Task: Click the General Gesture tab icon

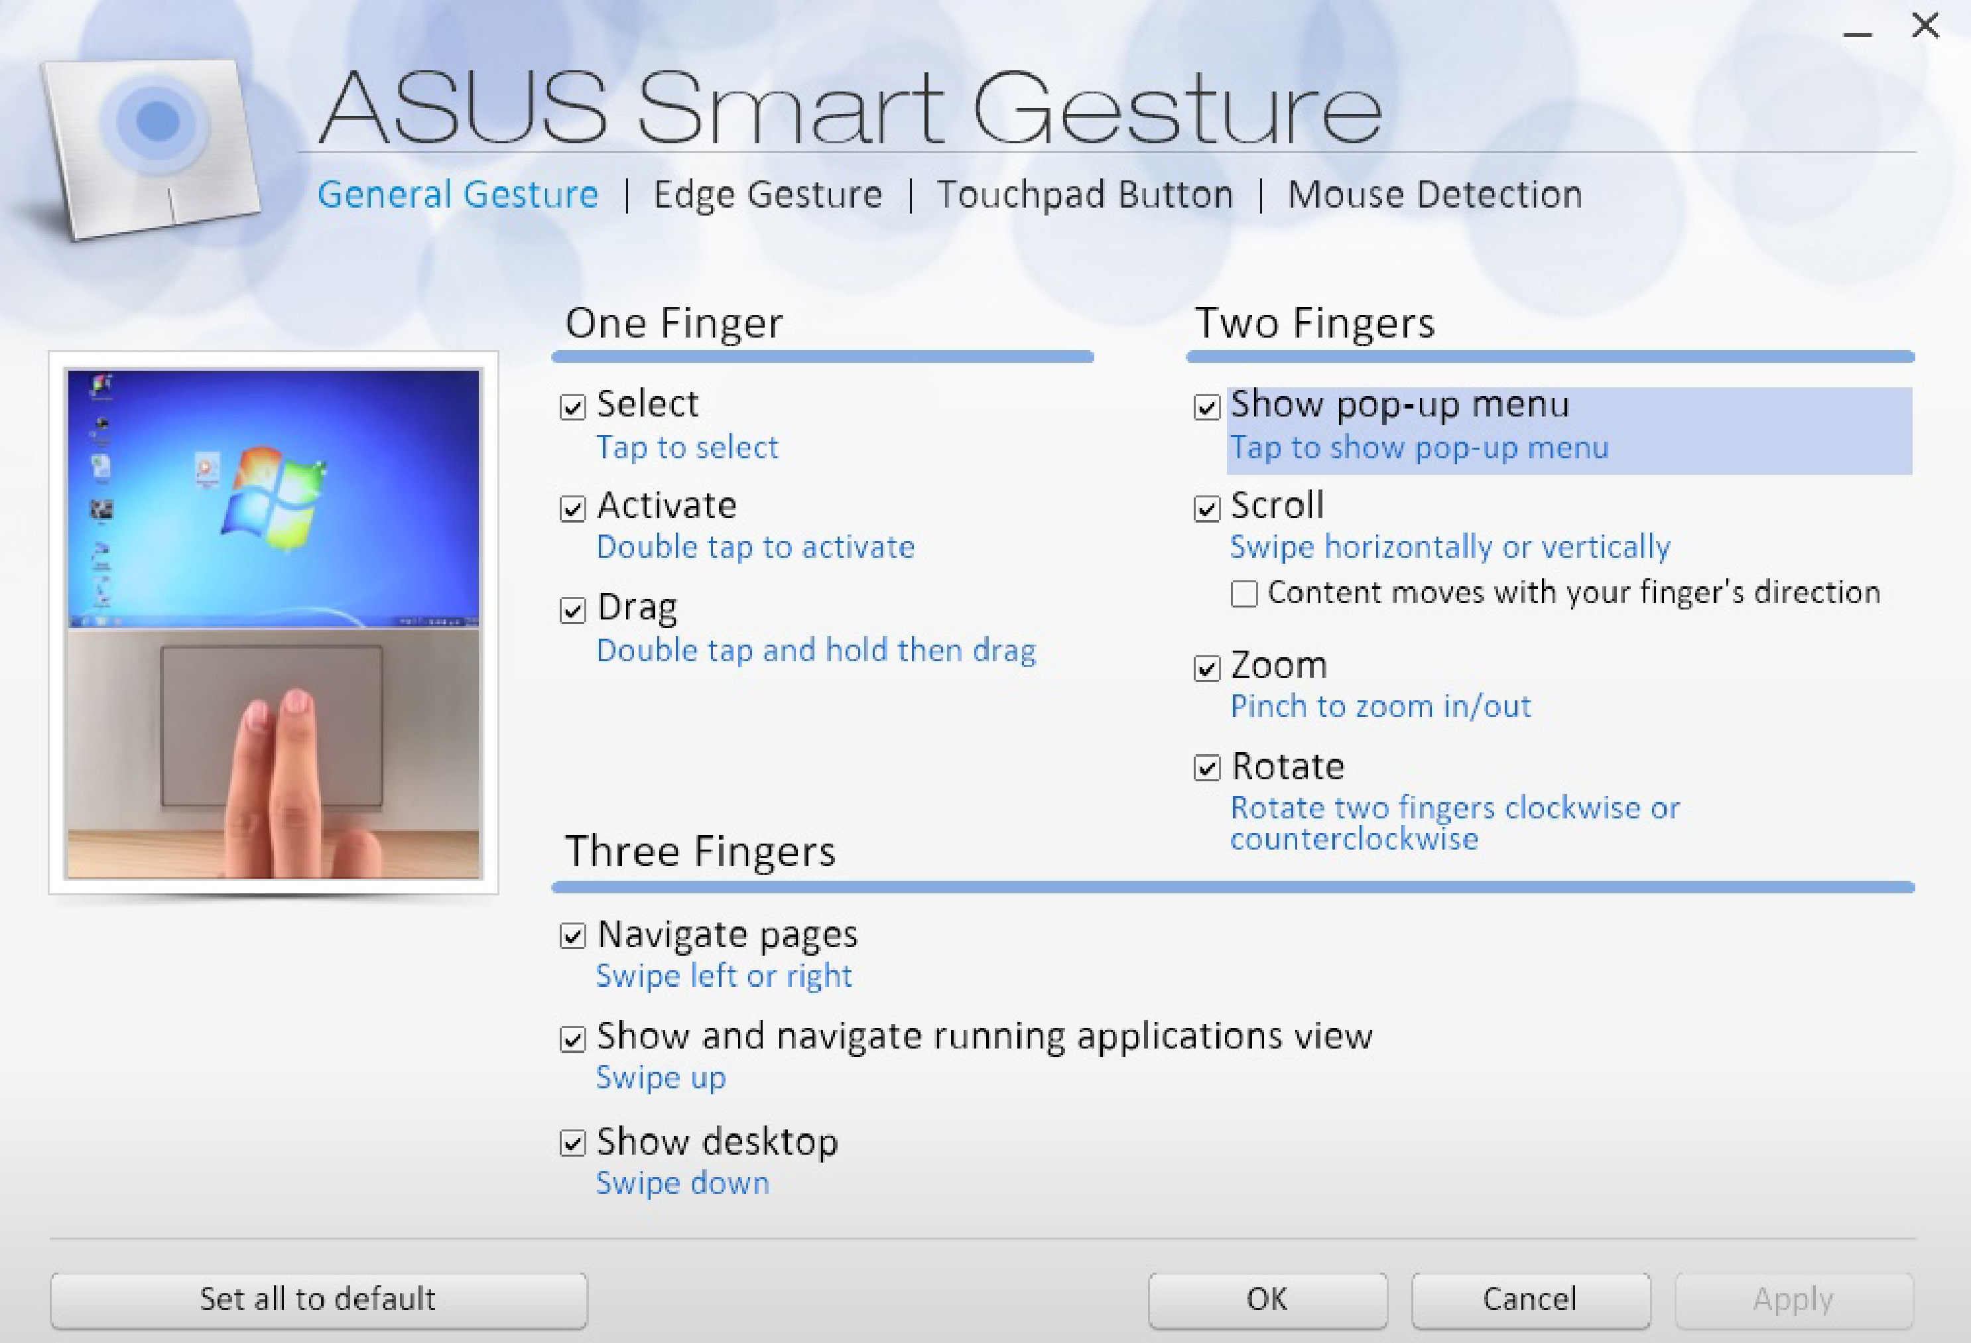Action: tap(457, 192)
